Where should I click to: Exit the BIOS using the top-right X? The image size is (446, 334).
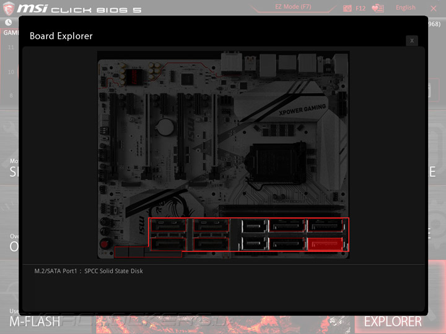[434, 8]
